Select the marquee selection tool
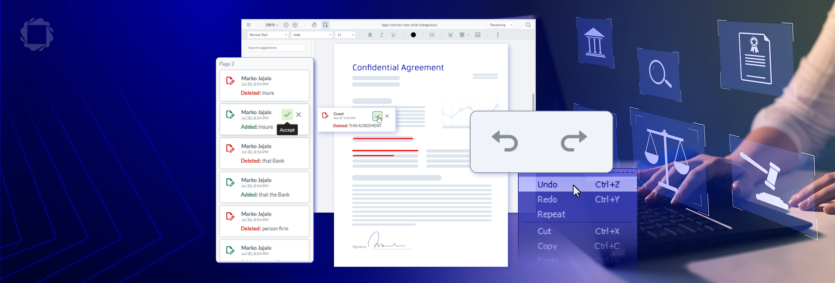The image size is (835, 283). coord(325,25)
